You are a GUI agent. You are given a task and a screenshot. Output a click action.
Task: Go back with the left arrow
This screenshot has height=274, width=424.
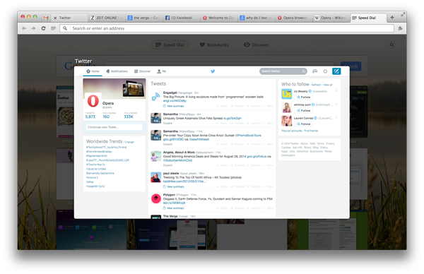click(x=24, y=28)
